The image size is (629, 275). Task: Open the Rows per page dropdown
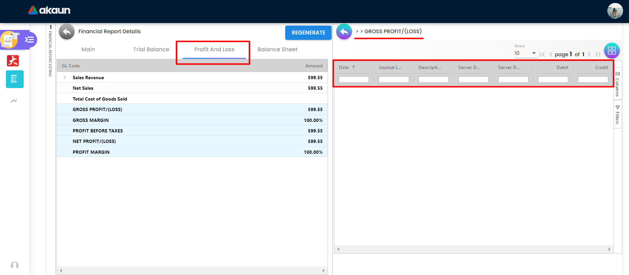[x=525, y=53]
